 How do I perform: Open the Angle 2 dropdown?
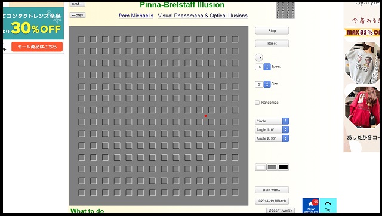(x=272, y=138)
